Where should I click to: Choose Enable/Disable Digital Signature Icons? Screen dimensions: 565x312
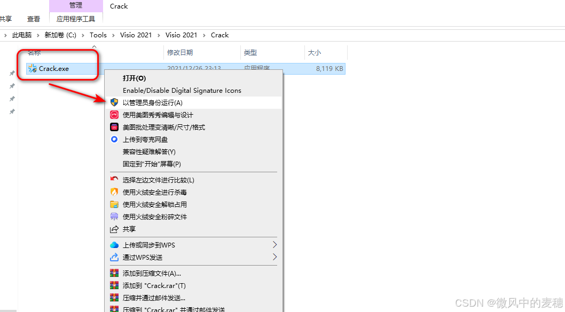(x=182, y=90)
